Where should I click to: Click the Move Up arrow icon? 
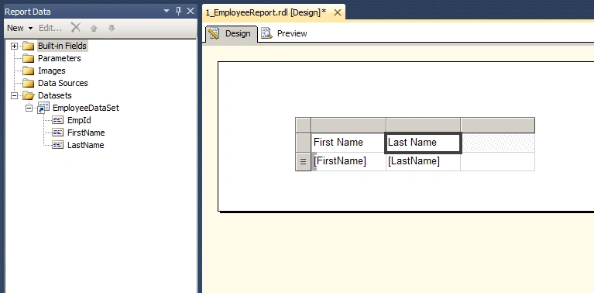(94, 28)
